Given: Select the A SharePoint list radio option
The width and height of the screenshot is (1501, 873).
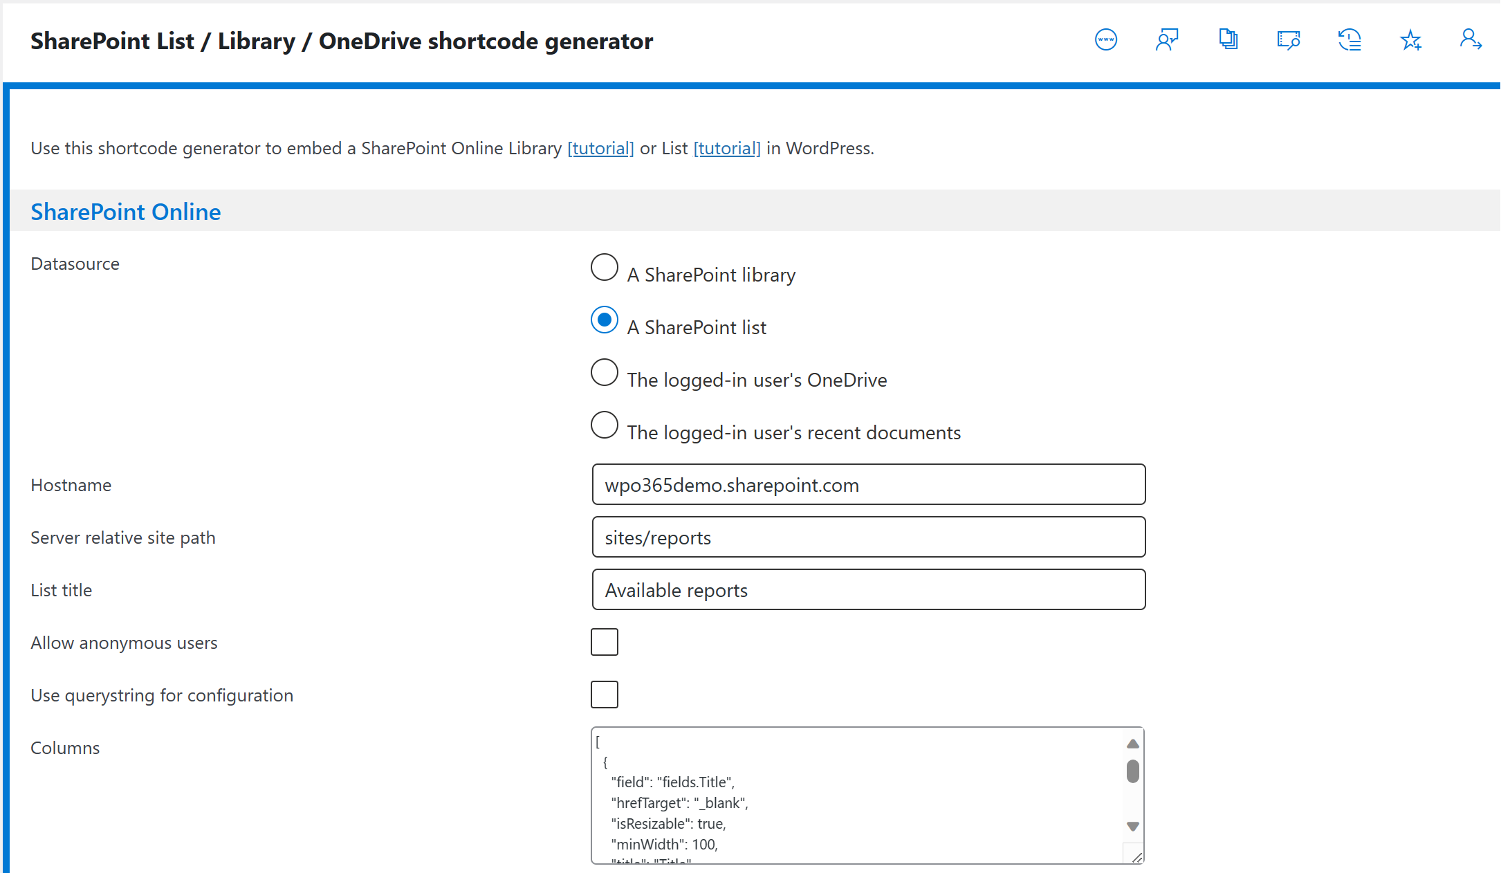Looking at the screenshot, I should [604, 320].
